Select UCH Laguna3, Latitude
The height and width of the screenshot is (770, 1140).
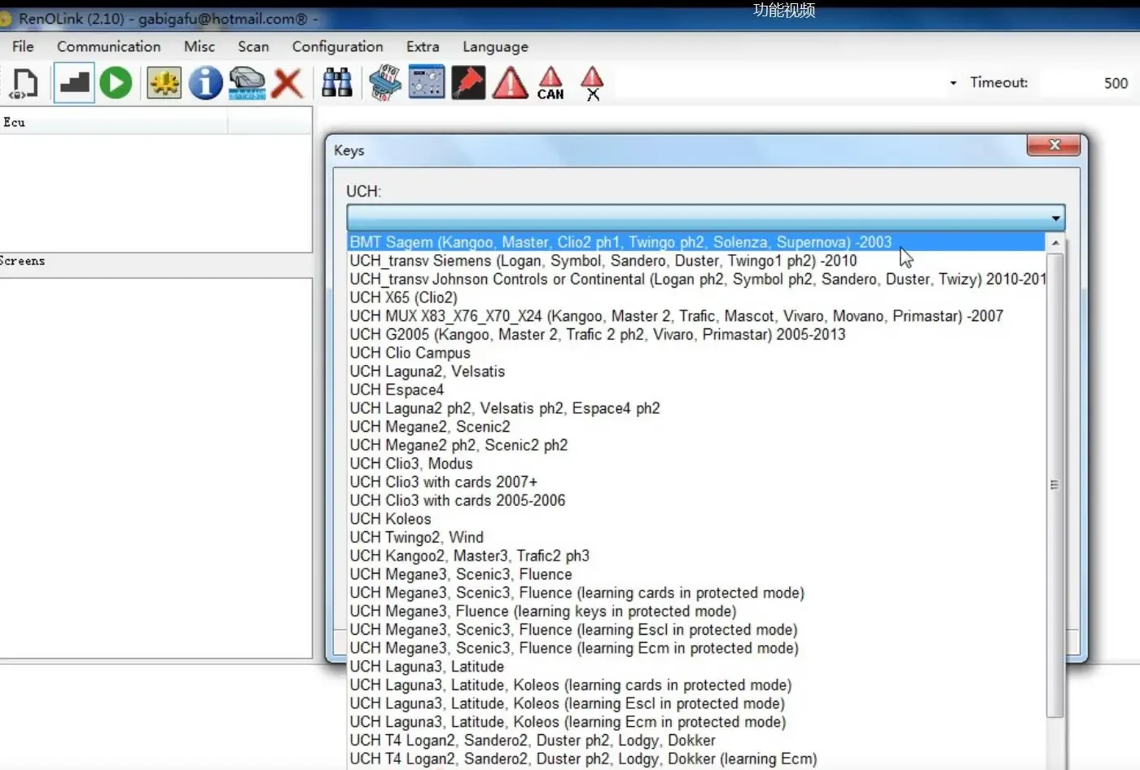(x=696, y=667)
